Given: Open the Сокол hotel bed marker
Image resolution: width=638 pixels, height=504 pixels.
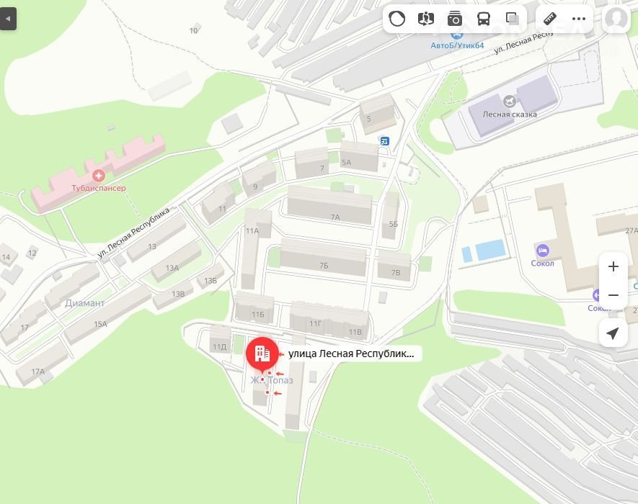Looking at the screenshot, I should point(542,251).
